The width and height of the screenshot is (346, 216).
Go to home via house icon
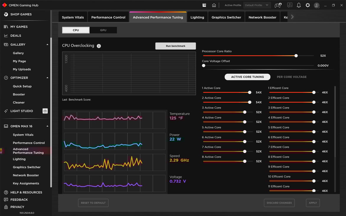(214, 5)
